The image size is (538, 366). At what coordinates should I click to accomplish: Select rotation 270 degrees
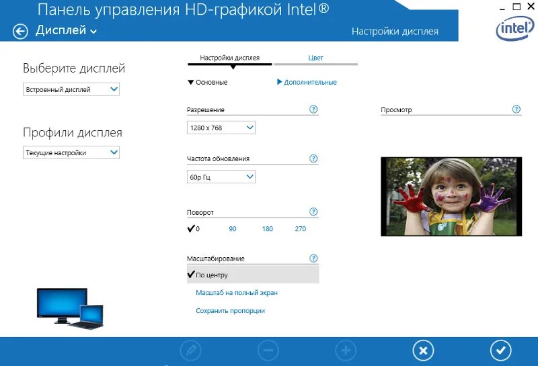point(300,228)
